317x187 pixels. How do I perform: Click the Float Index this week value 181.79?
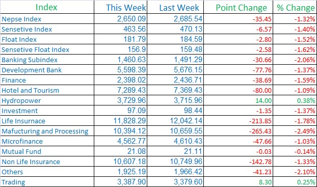coord(135,39)
